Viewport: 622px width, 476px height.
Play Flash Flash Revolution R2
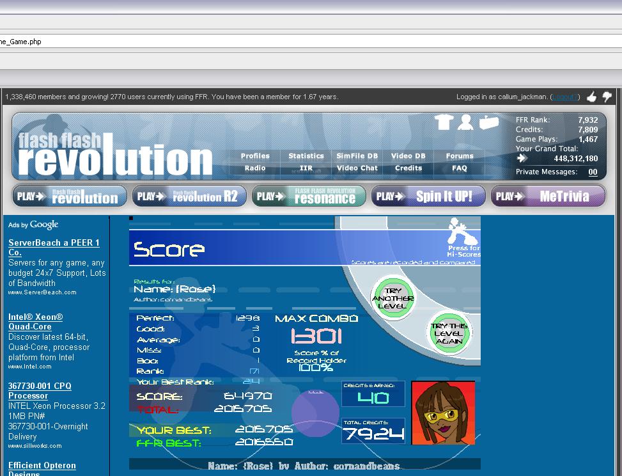190,196
